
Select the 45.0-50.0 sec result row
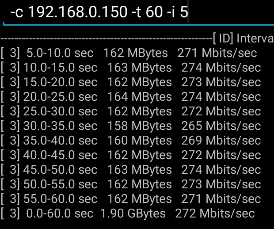click(x=131, y=170)
